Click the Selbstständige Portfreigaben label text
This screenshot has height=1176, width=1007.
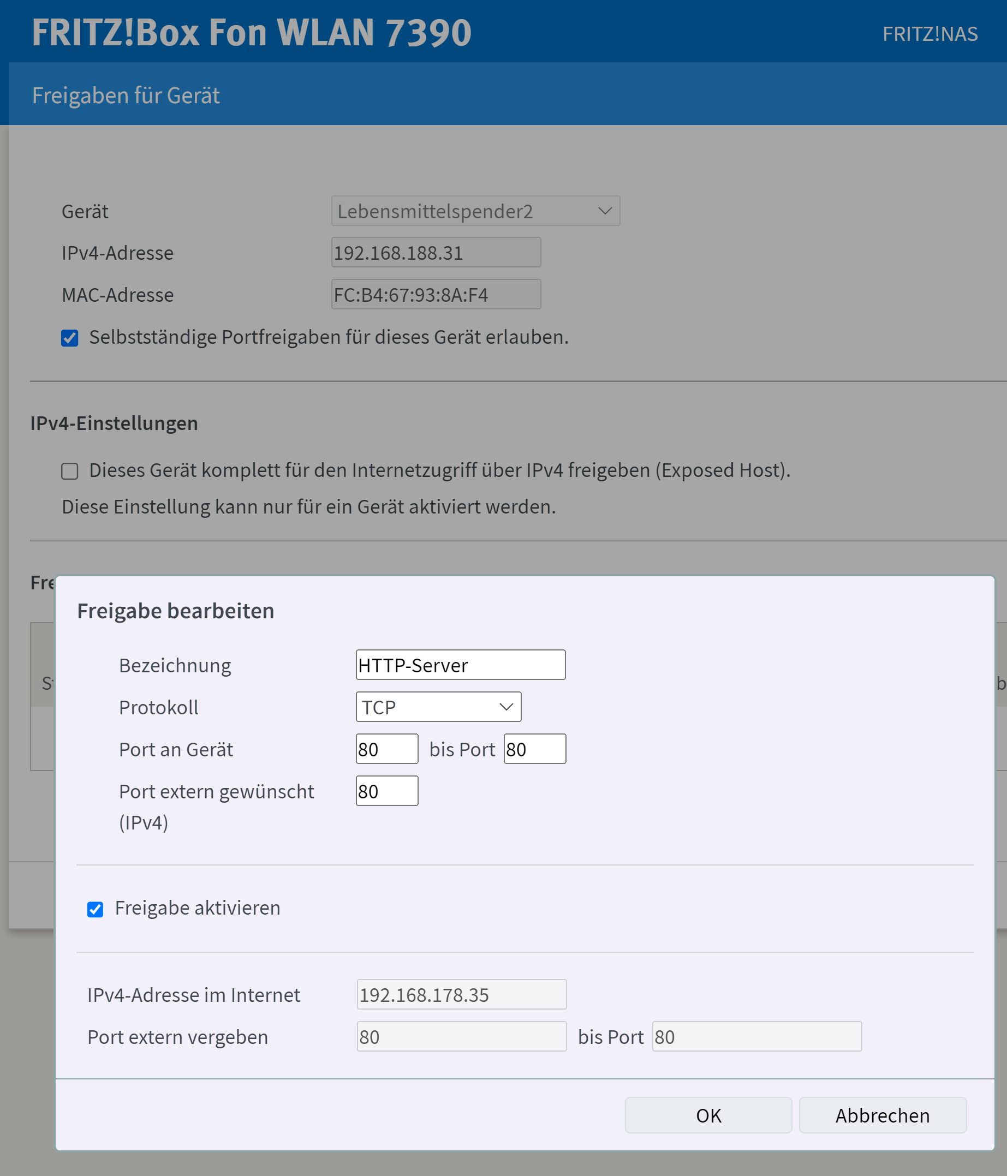click(x=329, y=337)
